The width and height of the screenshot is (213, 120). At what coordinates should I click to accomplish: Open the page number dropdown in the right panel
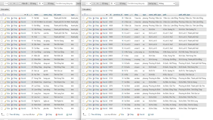88,3
